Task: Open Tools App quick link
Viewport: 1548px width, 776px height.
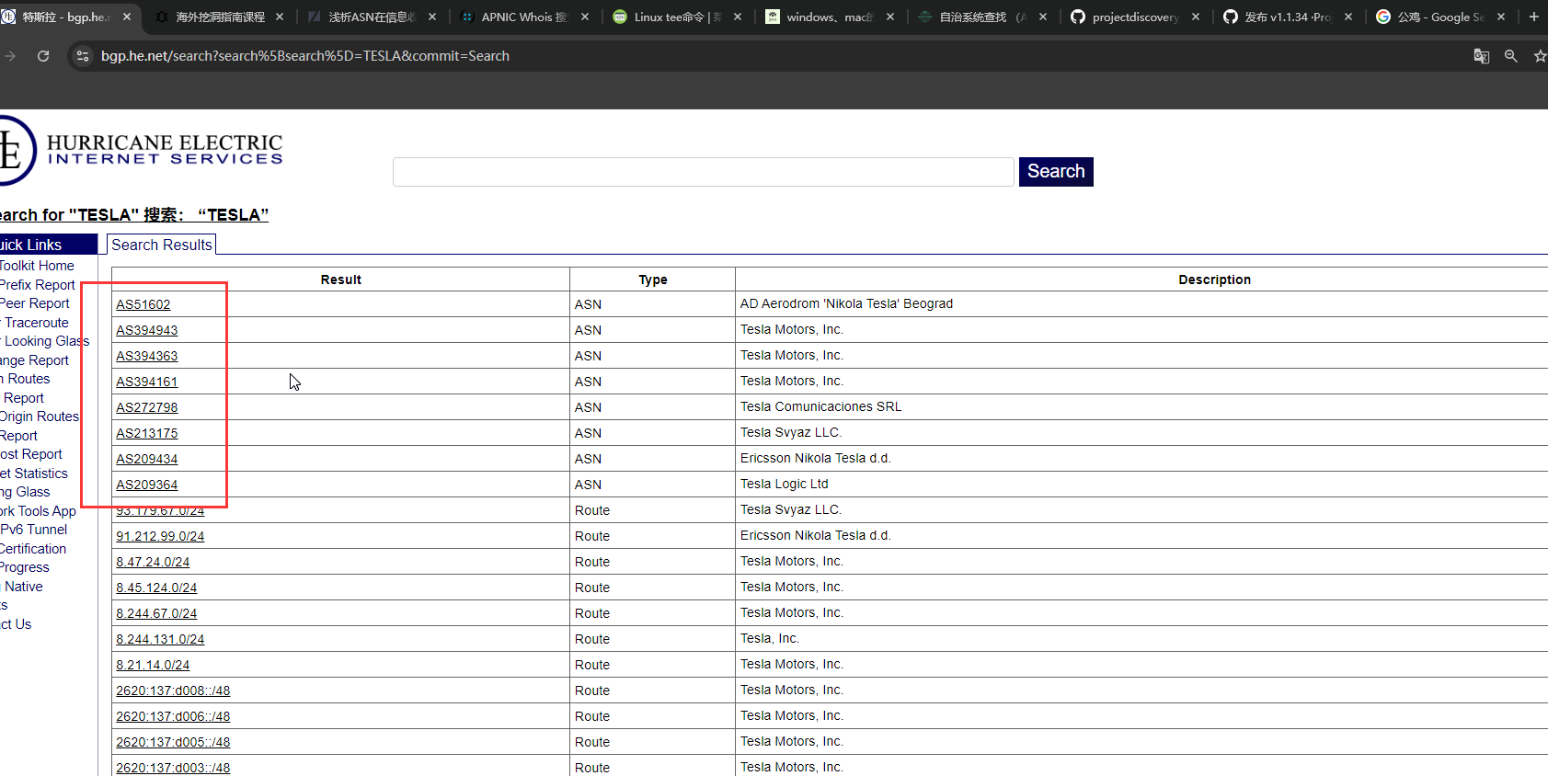Action: pos(38,511)
